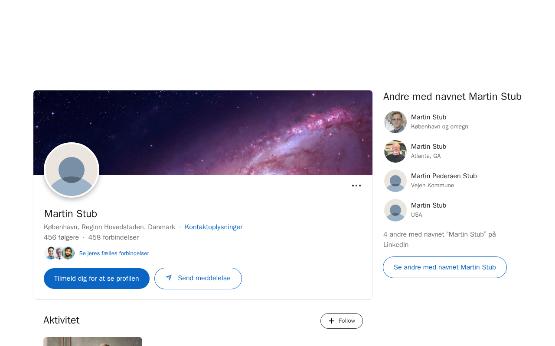Open the three-dot more options menu
This screenshot has height=346, width=555.
pos(356,186)
